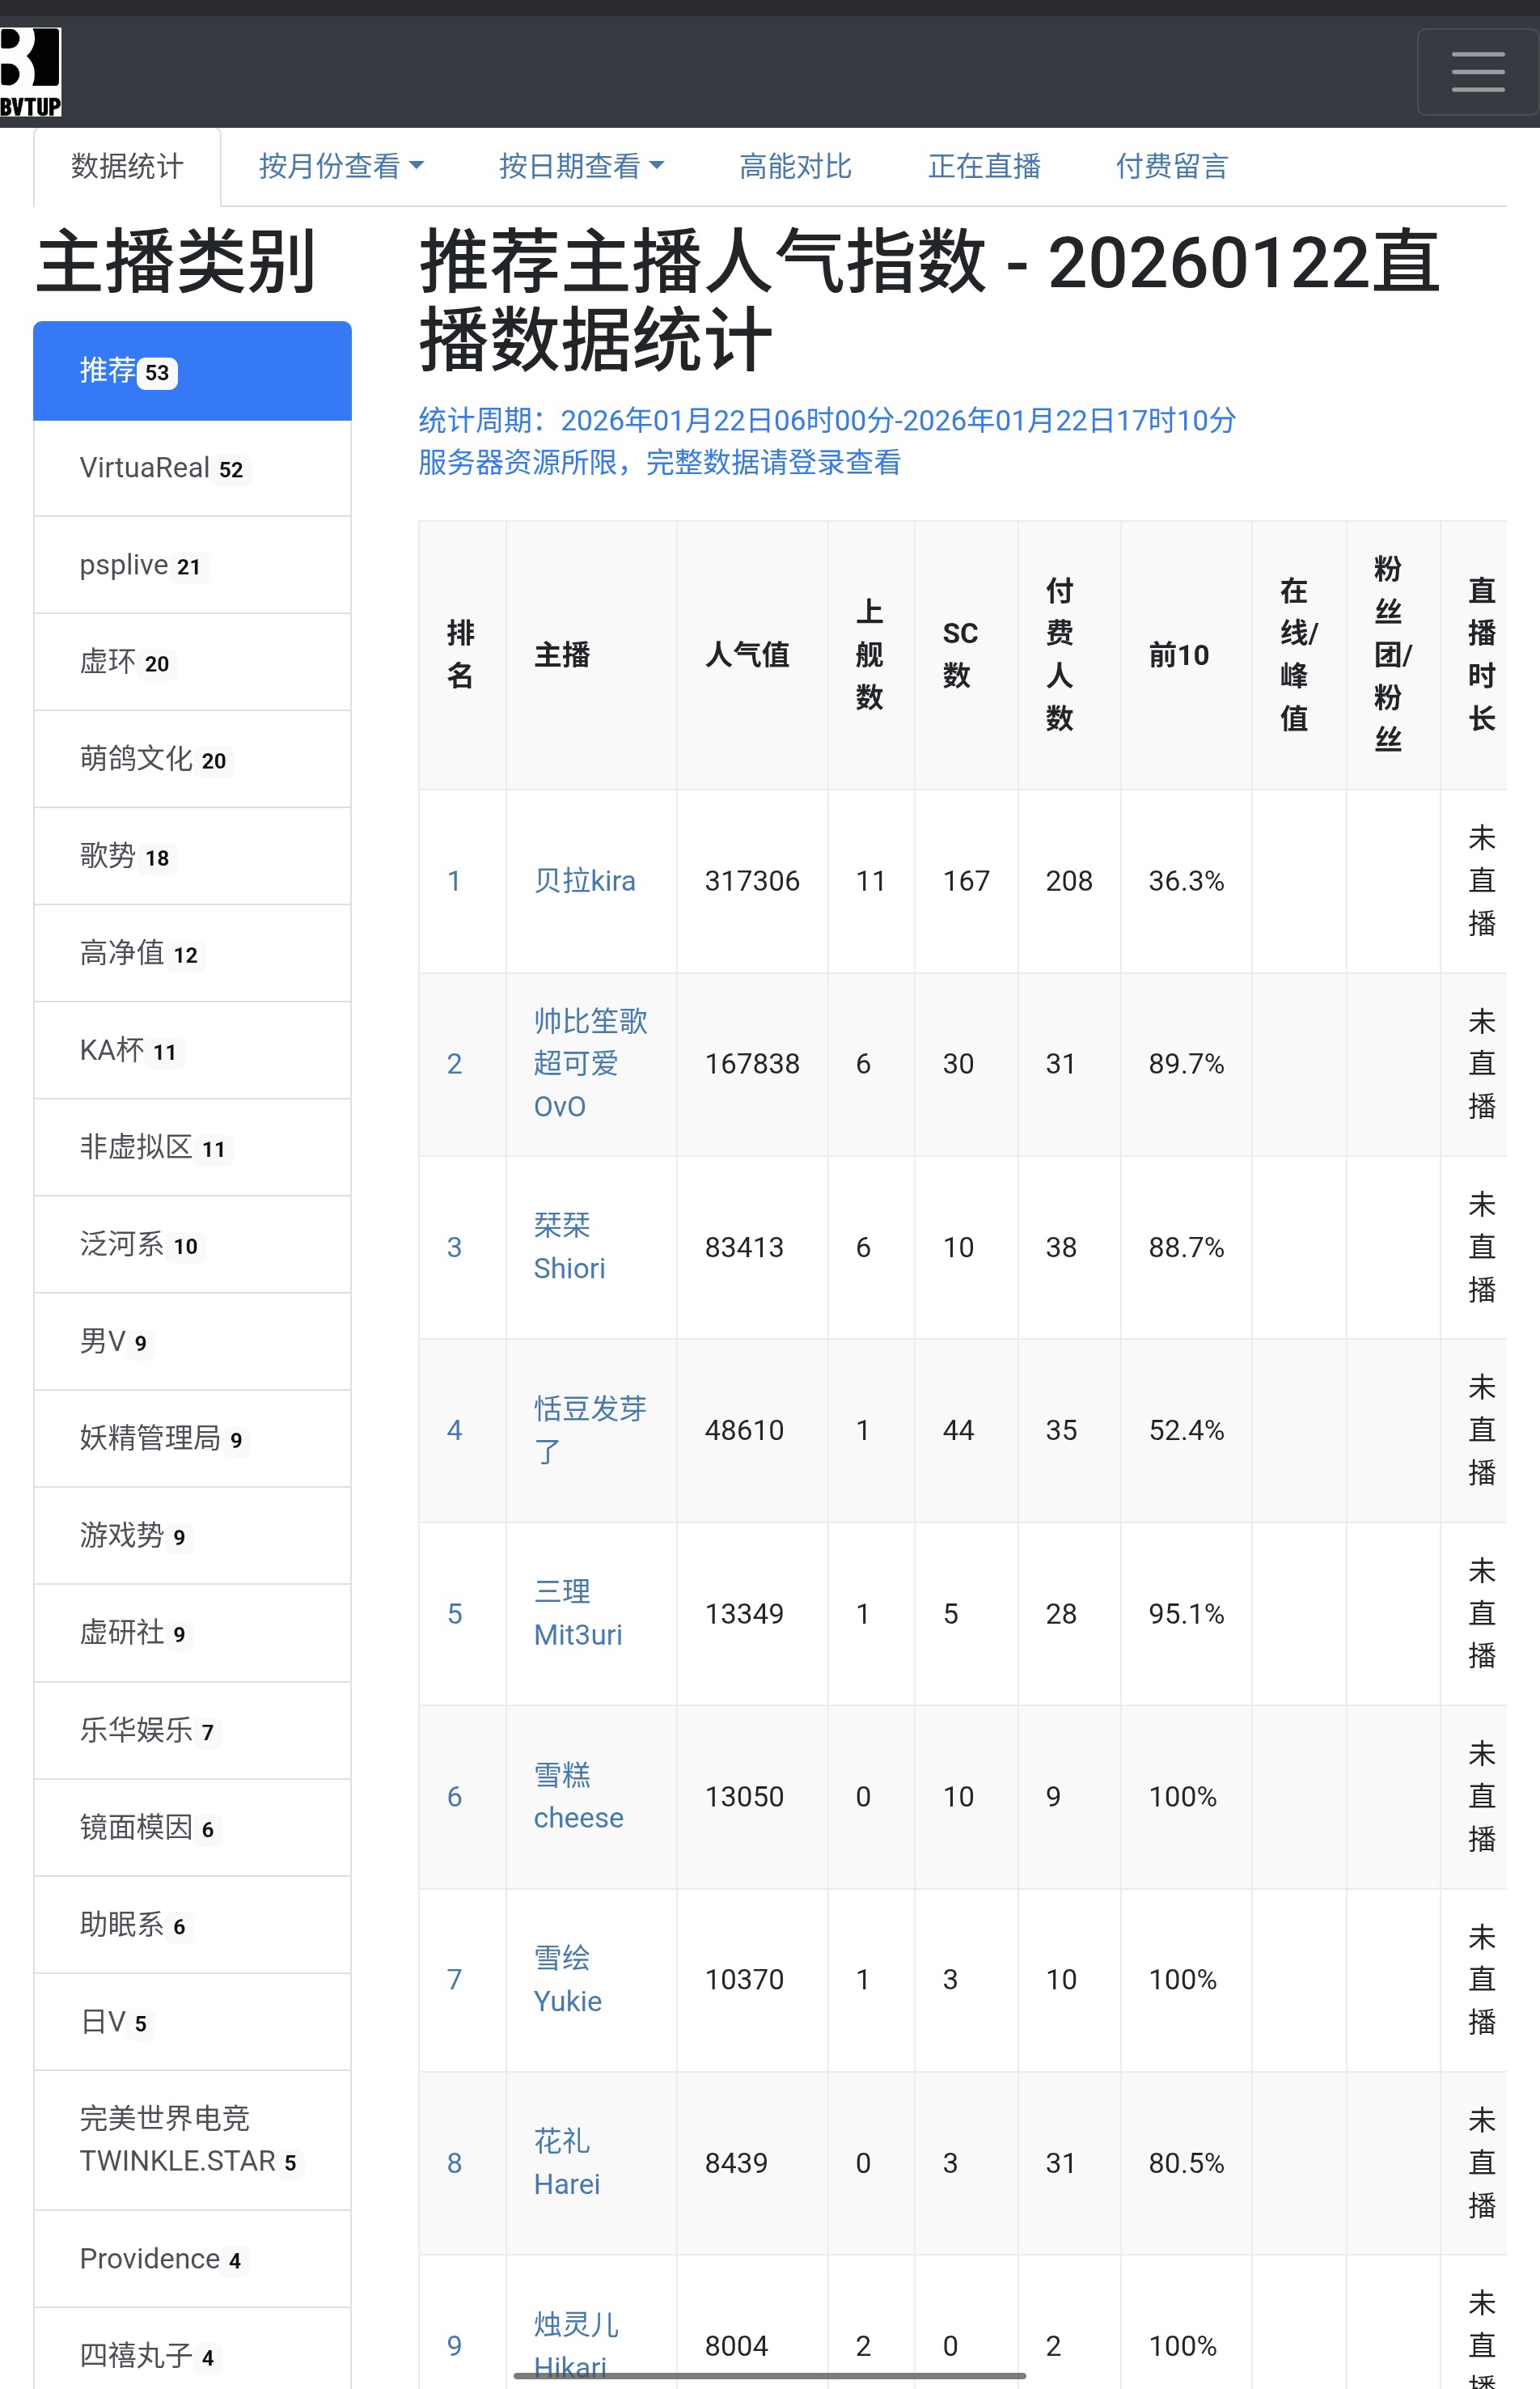This screenshot has width=1540, height=2389.
Task: Go to the 正在直播 tab
Action: (x=984, y=166)
